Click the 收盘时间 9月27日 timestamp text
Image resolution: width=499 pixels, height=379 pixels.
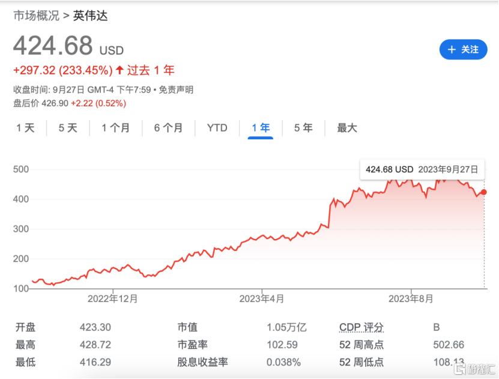point(82,89)
